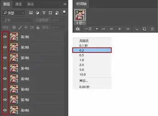Viewport: 158px width, 116px height.
Task: Select layer name 第2帧
Action: click(25, 48)
